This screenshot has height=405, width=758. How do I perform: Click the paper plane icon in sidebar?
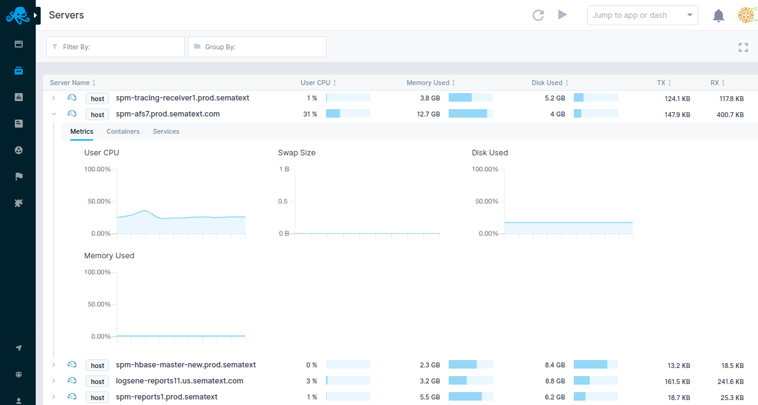(18, 348)
